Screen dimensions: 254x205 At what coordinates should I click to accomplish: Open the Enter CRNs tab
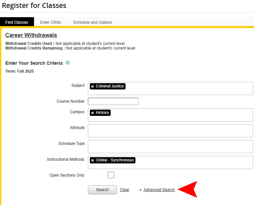point(51,22)
